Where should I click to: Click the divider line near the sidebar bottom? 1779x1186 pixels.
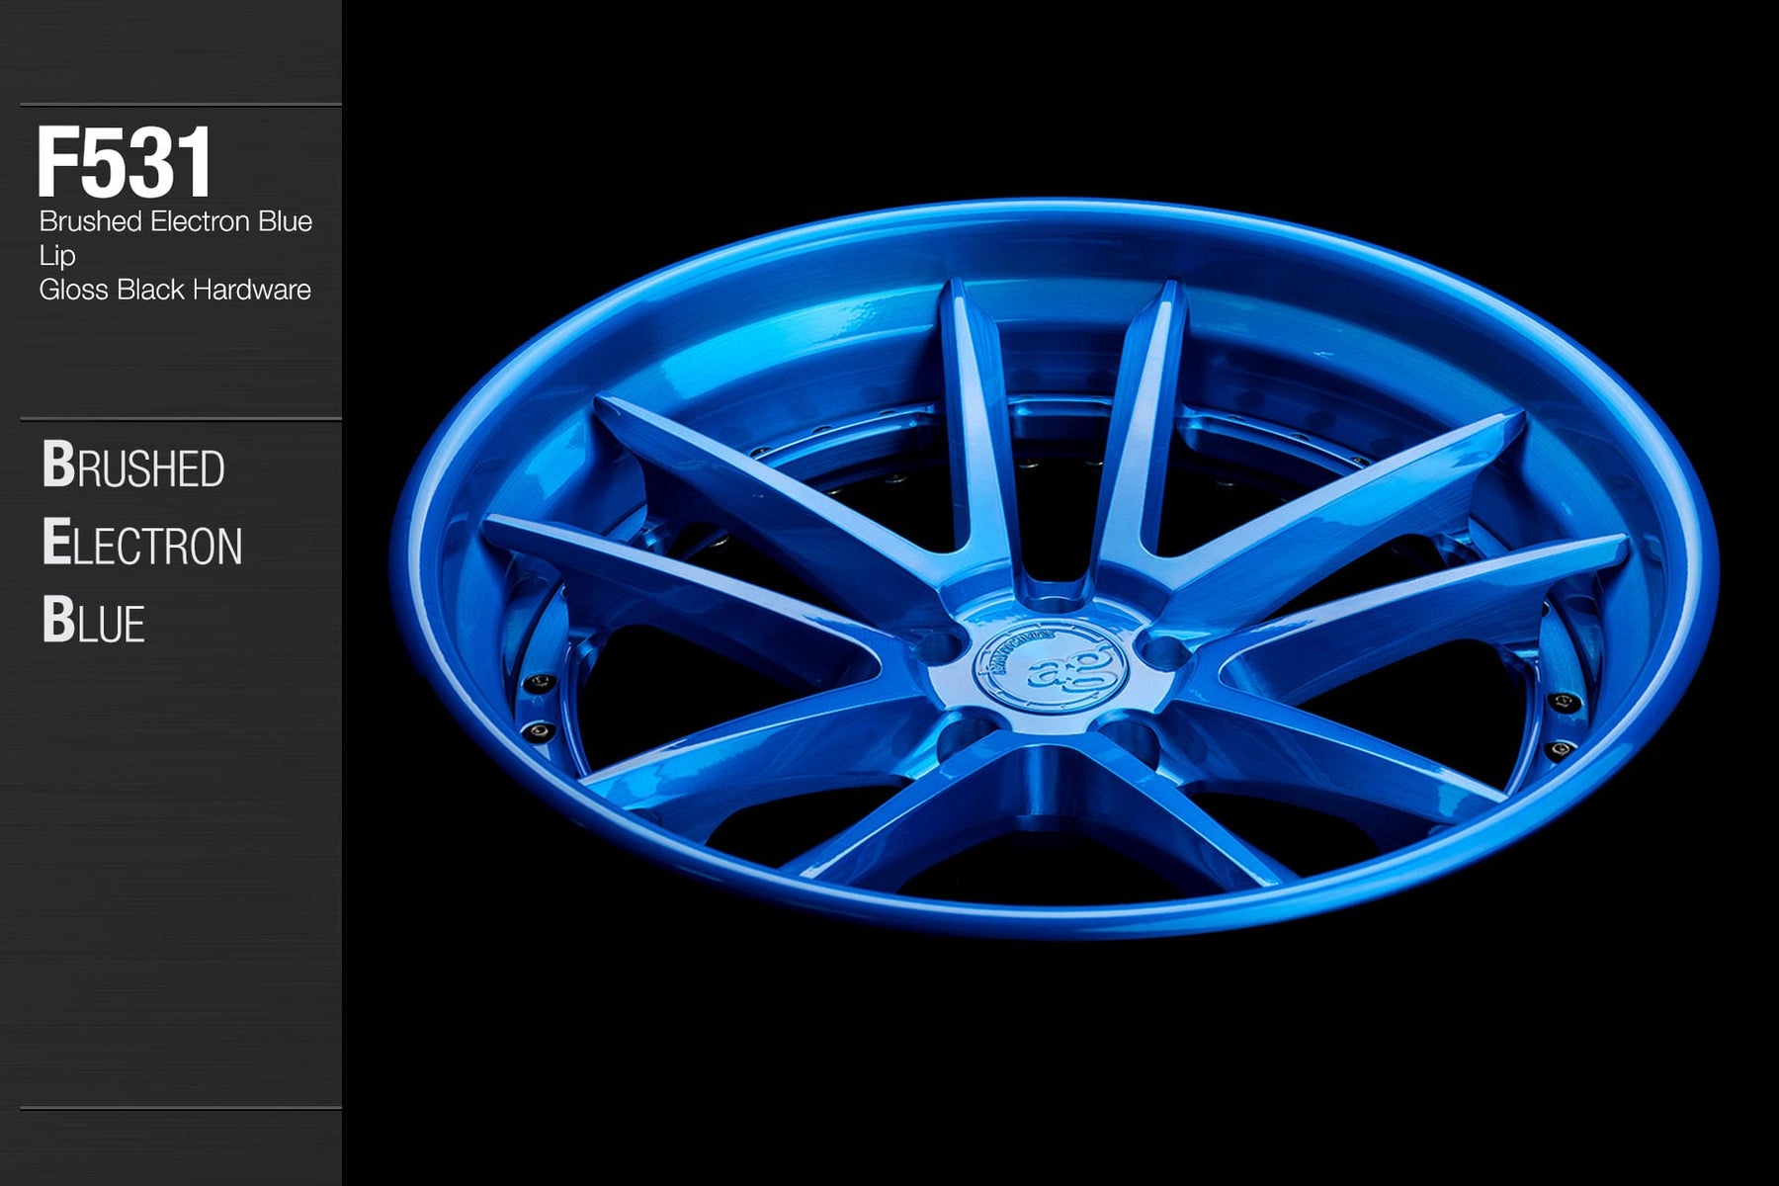pyautogui.click(x=180, y=1108)
